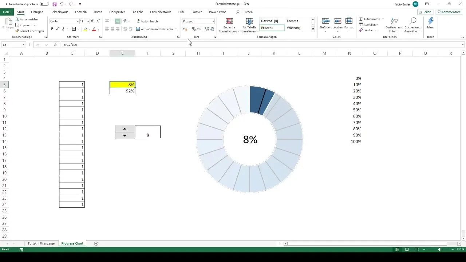Toggle underline U formatting

tap(63, 29)
